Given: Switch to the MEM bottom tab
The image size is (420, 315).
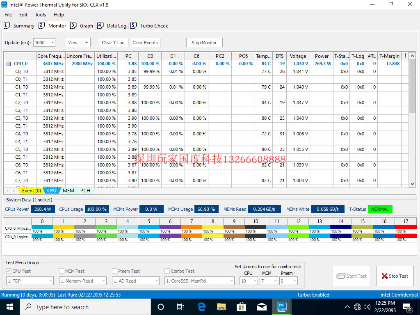Looking at the screenshot, I should (68, 191).
